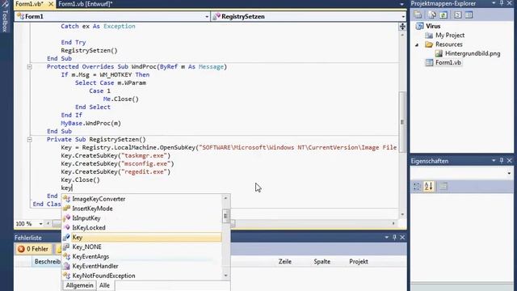This screenshot has height=291, width=517.
Task: Click the IntelliSense list scroll-down arrow
Action: 226,276
